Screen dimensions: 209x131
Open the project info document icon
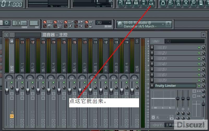point(201,3)
